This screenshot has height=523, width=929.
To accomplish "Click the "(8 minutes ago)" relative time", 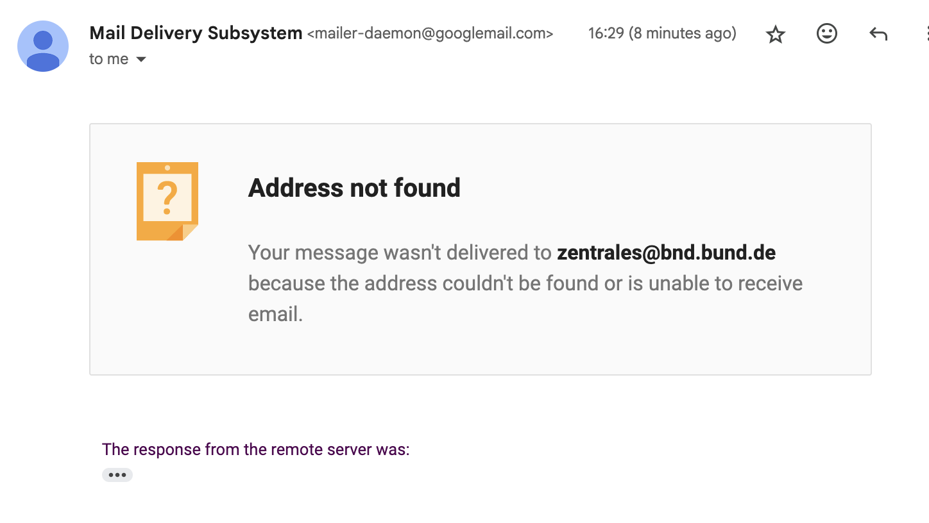I will tap(683, 33).
